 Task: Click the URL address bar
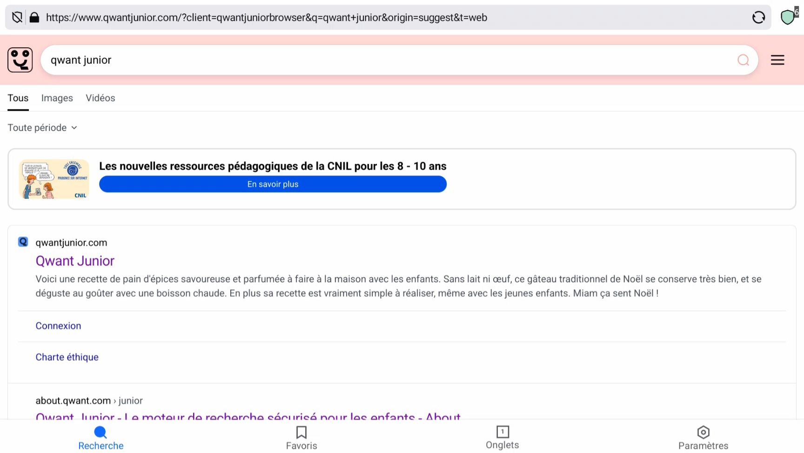coord(388,18)
